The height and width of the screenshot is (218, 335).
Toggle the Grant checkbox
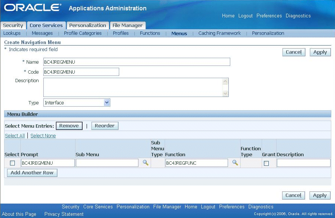266,163
